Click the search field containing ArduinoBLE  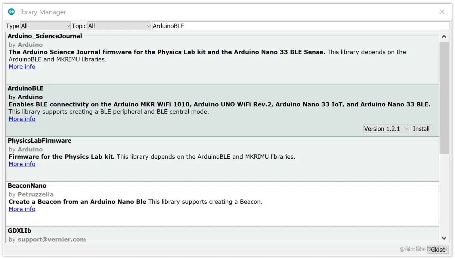point(271,26)
